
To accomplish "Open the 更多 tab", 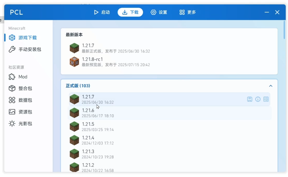I will 188,12.
